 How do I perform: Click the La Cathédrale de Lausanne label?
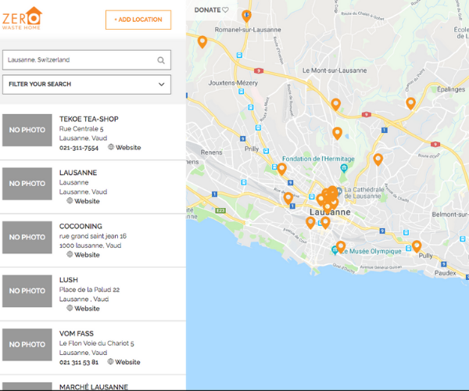point(364,193)
